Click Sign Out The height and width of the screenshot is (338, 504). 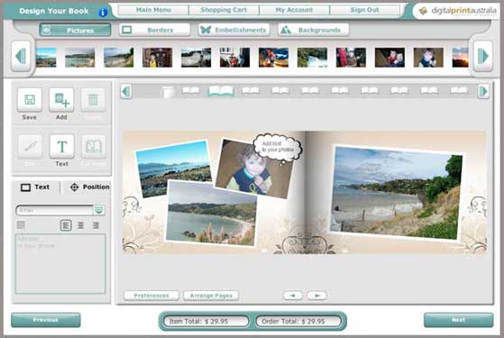(364, 10)
